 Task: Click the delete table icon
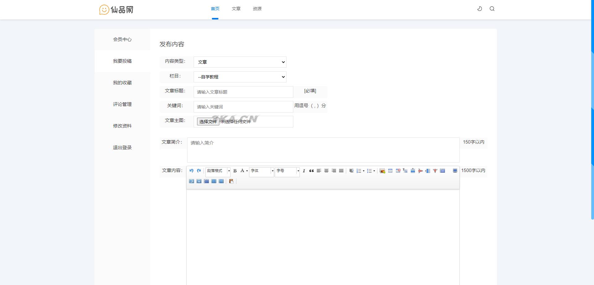(398, 171)
